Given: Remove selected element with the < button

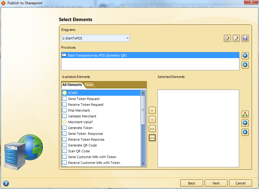Looking at the screenshot, I should 152,120.
